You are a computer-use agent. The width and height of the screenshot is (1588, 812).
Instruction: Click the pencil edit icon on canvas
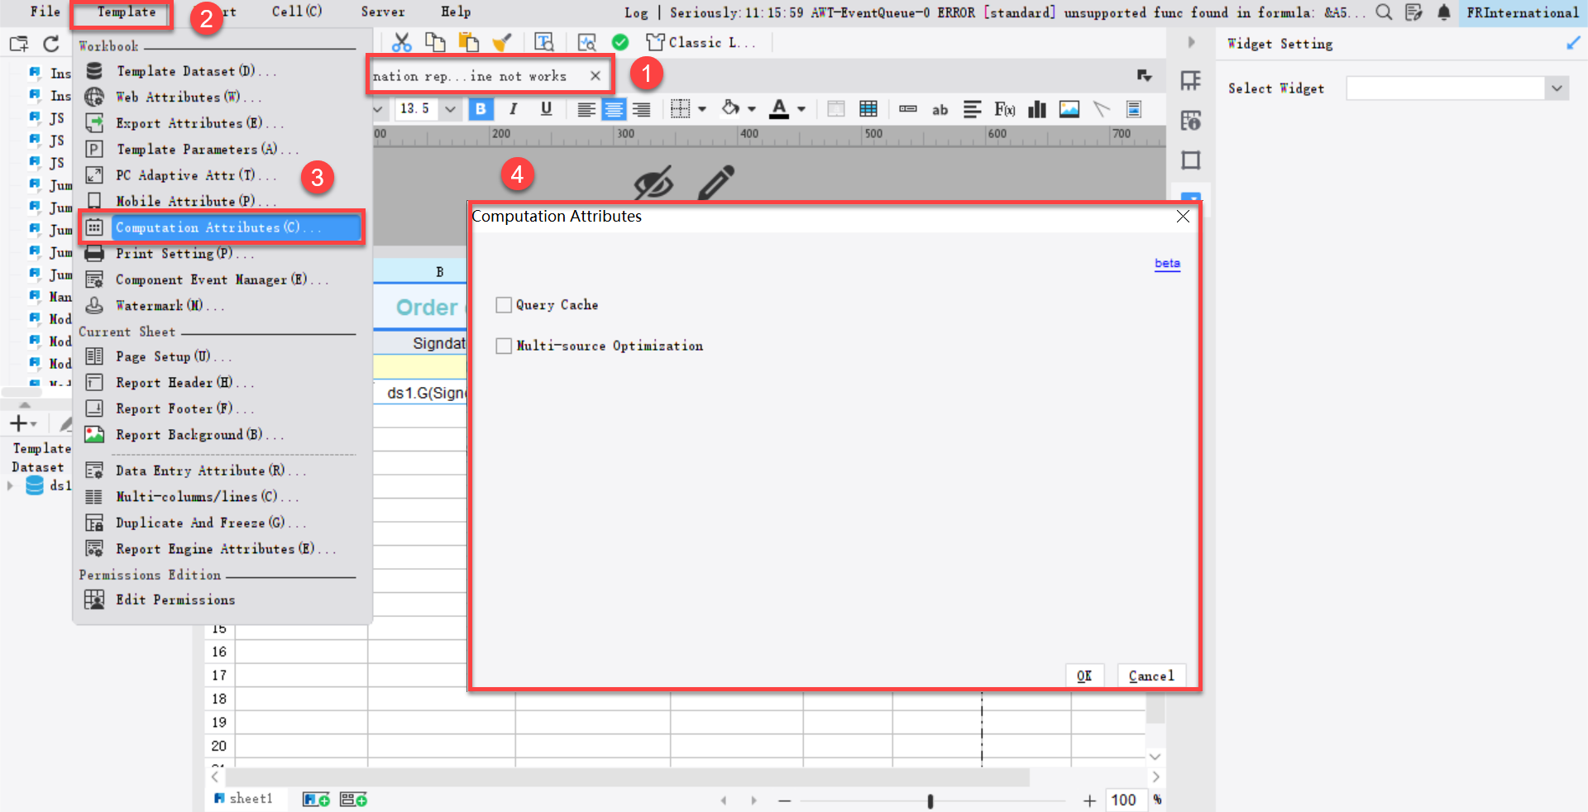pyautogui.click(x=716, y=182)
